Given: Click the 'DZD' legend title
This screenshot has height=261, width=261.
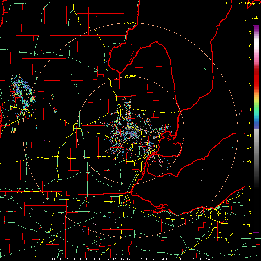Looking at the screenshot, I should pos(255,17).
